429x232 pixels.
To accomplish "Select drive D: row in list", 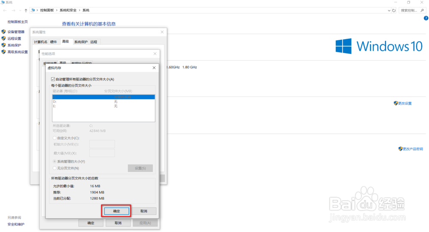I will point(103,102).
